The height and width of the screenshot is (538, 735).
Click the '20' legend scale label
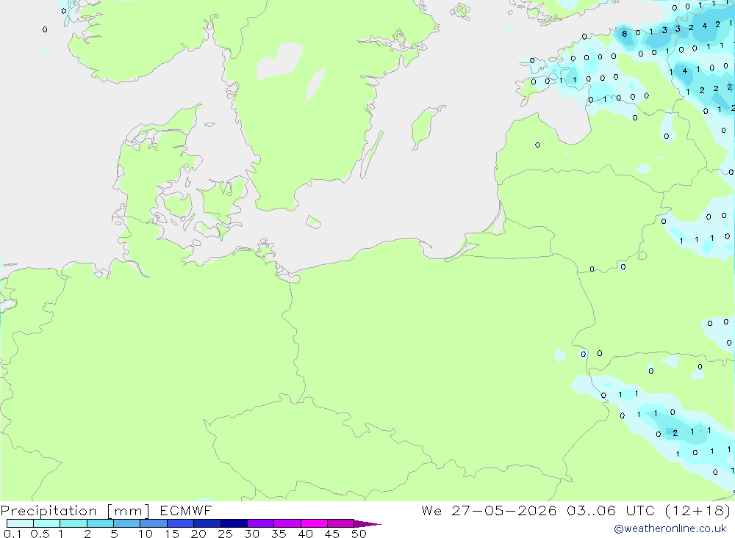tap(198, 534)
